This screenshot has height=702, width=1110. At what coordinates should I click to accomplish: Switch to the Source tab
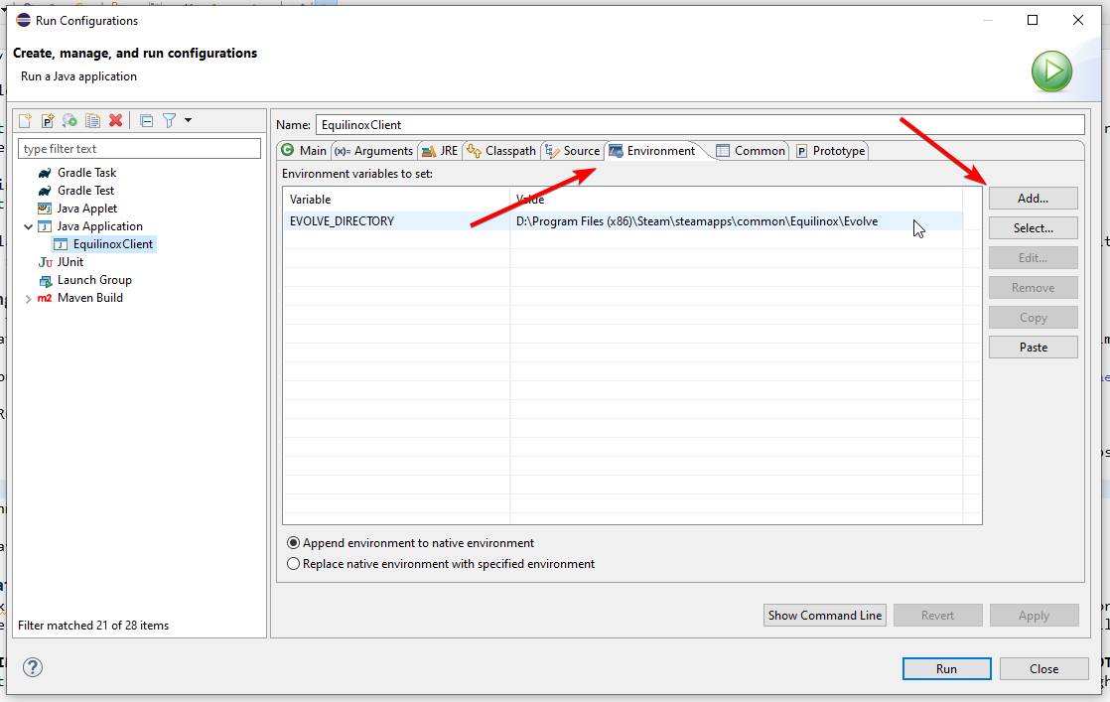coord(572,151)
